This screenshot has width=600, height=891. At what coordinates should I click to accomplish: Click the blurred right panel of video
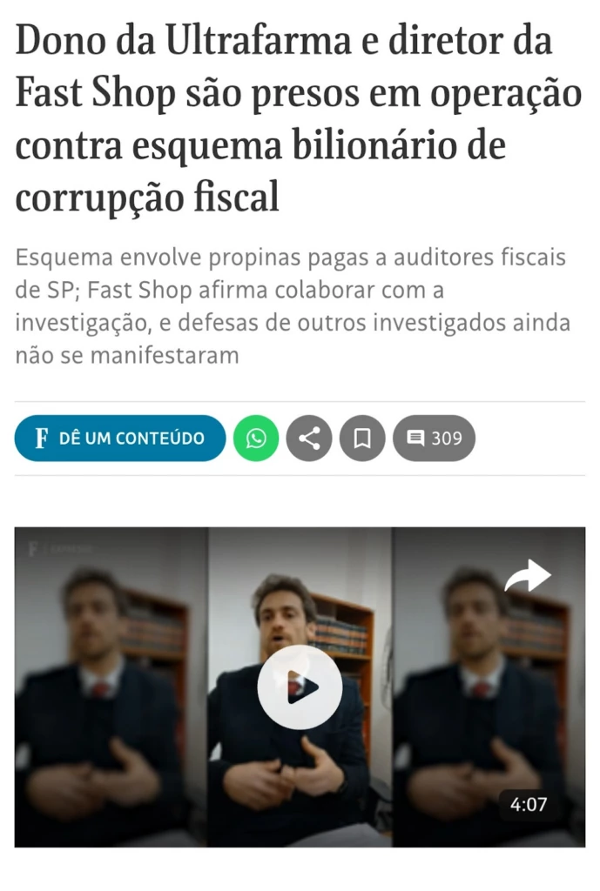pyautogui.click(x=489, y=687)
